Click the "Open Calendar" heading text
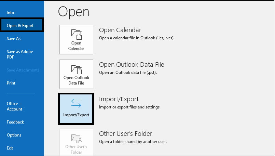This screenshot has width=275, height=156. point(120,30)
